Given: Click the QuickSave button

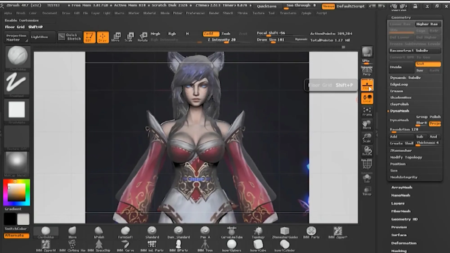Looking at the screenshot, I should click(266, 6).
